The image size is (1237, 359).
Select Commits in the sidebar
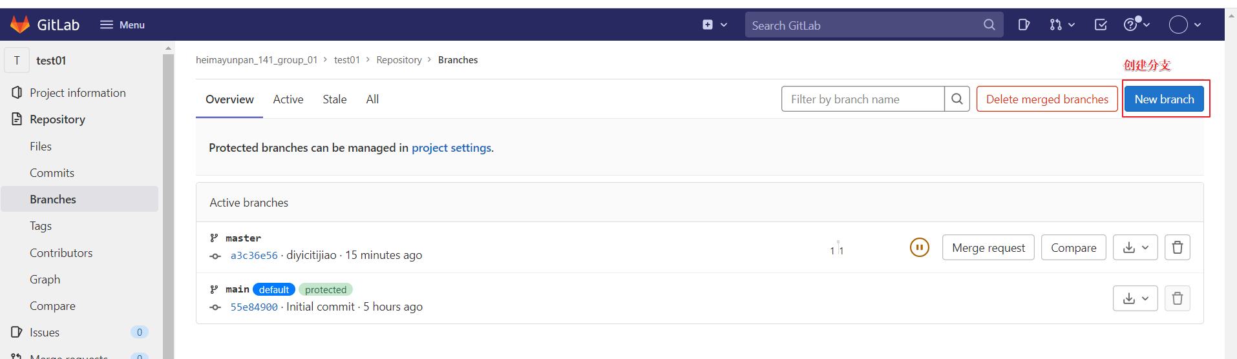pyautogui.click(x=52, y=173)
